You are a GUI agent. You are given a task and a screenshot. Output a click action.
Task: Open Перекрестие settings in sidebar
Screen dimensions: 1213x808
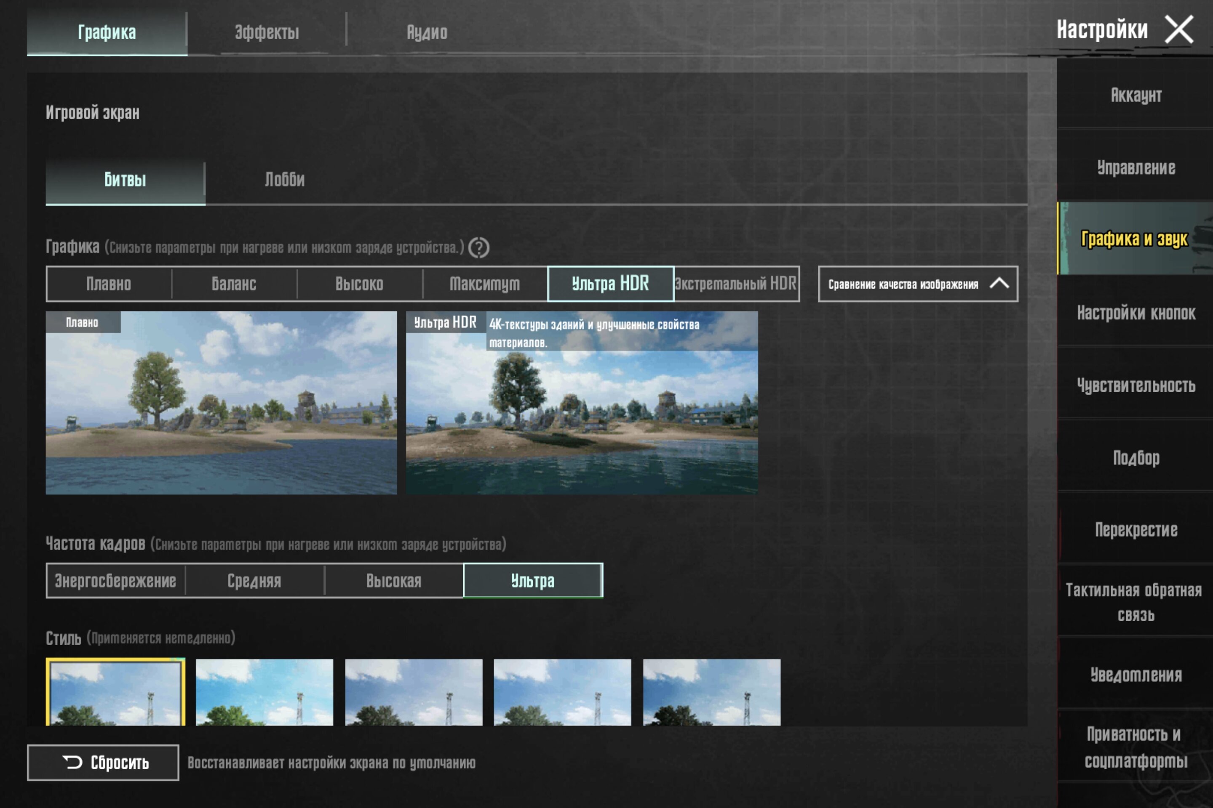1136,530
